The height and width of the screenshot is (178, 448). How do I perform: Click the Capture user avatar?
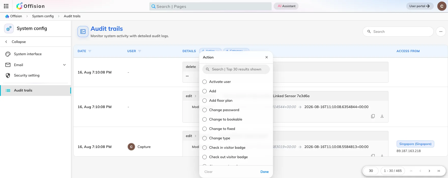131,147
